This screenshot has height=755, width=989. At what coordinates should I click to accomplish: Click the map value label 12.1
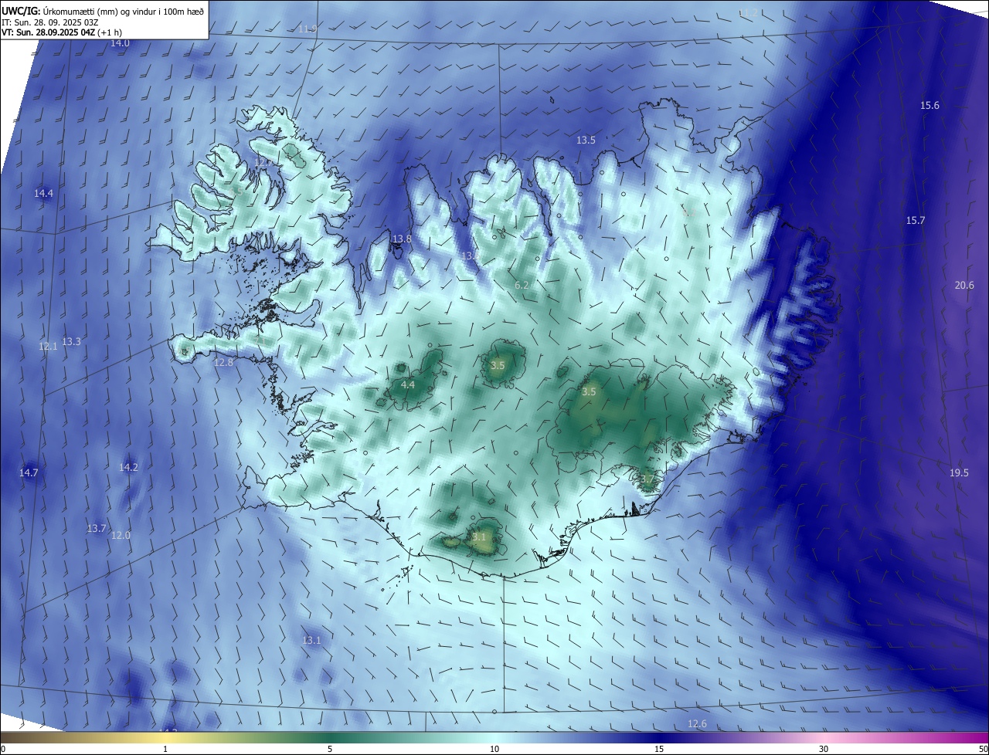(48, 347)
